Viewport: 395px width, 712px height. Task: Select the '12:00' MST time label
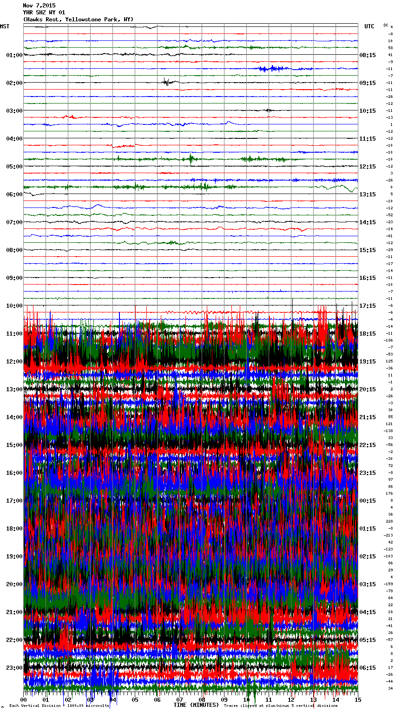(14, 362)
